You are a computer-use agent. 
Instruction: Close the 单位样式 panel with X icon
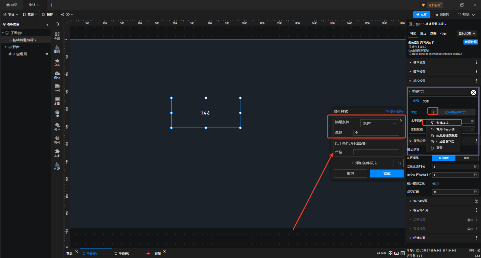click(x=473, y=92)
